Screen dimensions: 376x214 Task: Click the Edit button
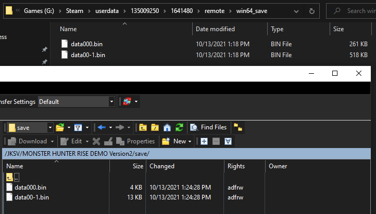[71, 141]
